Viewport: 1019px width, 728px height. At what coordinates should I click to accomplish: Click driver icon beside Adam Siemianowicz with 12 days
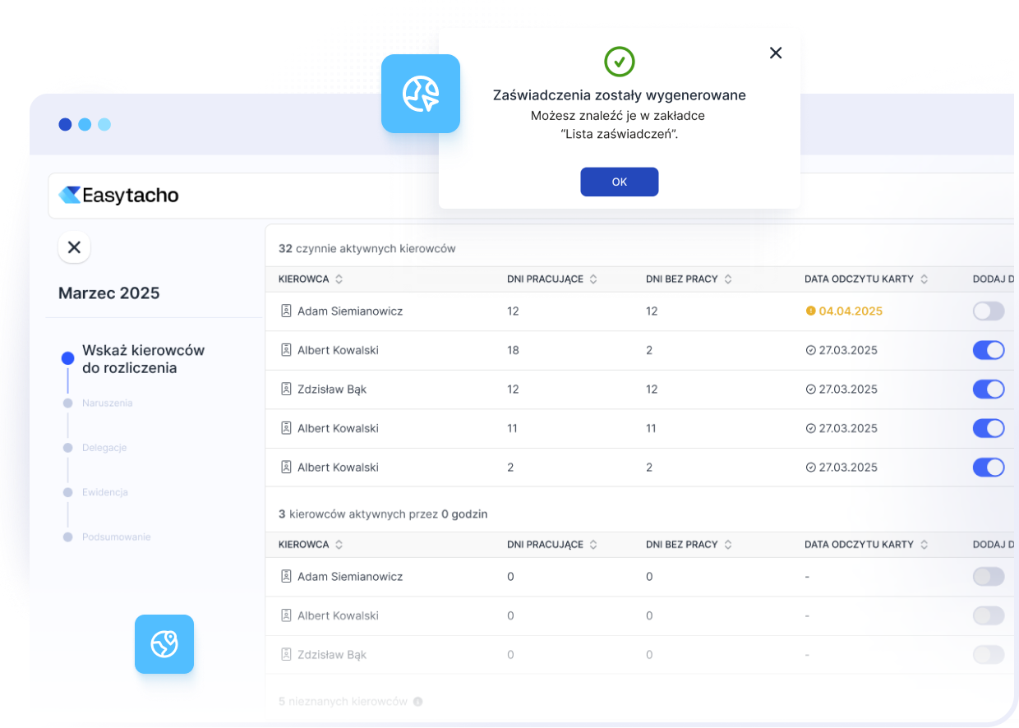[x=286, y=311]
